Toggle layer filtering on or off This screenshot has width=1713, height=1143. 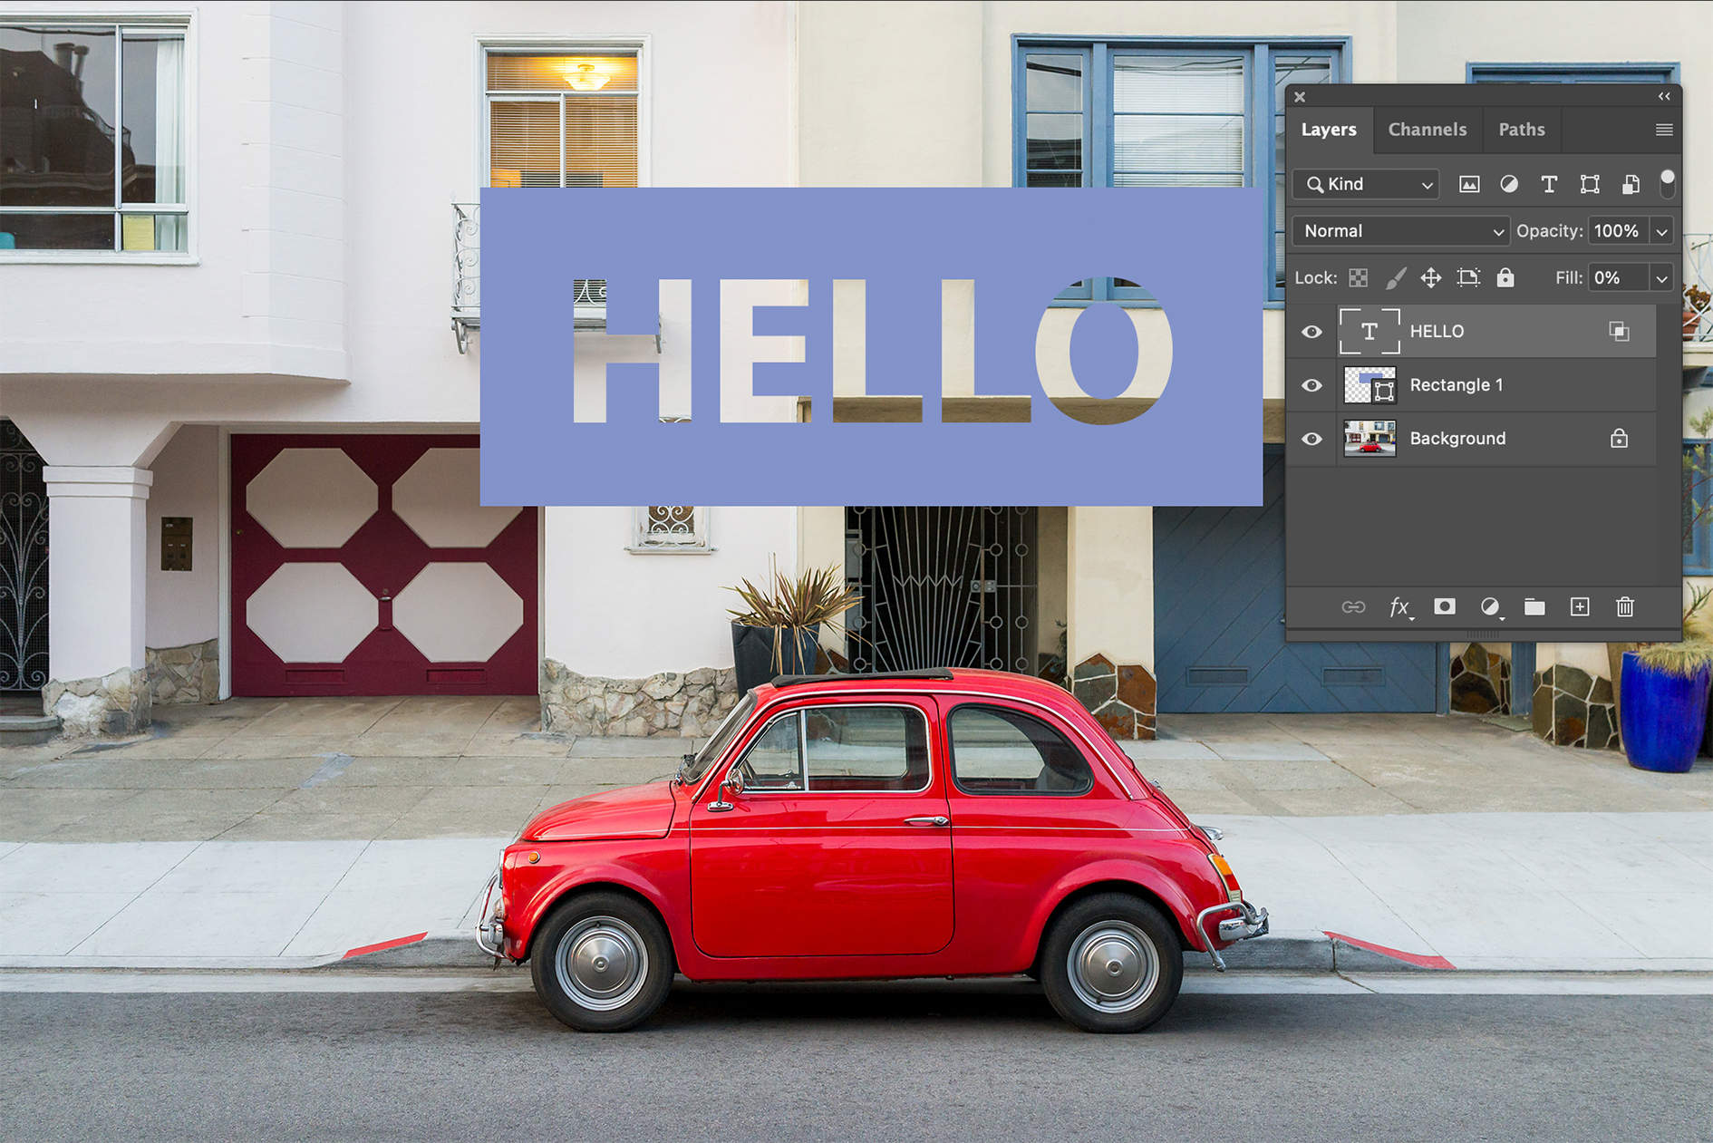[x=1667, y=183]
